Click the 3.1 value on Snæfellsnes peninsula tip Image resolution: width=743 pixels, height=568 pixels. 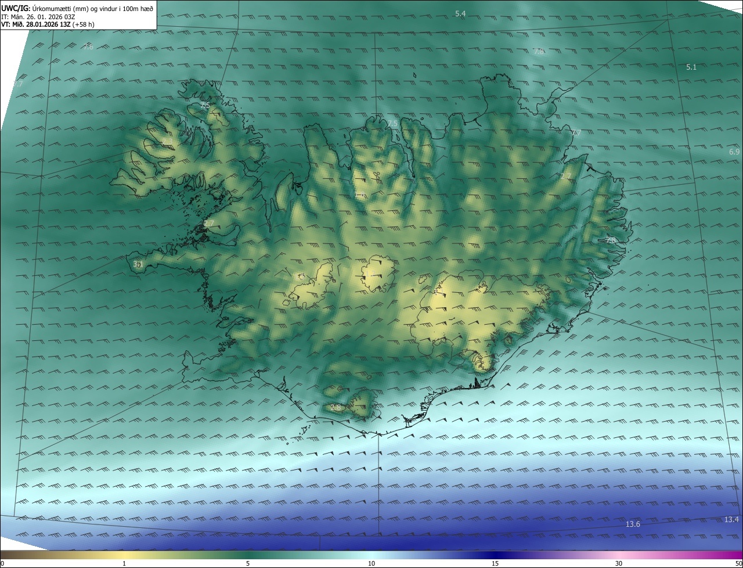tap(138, 264)
